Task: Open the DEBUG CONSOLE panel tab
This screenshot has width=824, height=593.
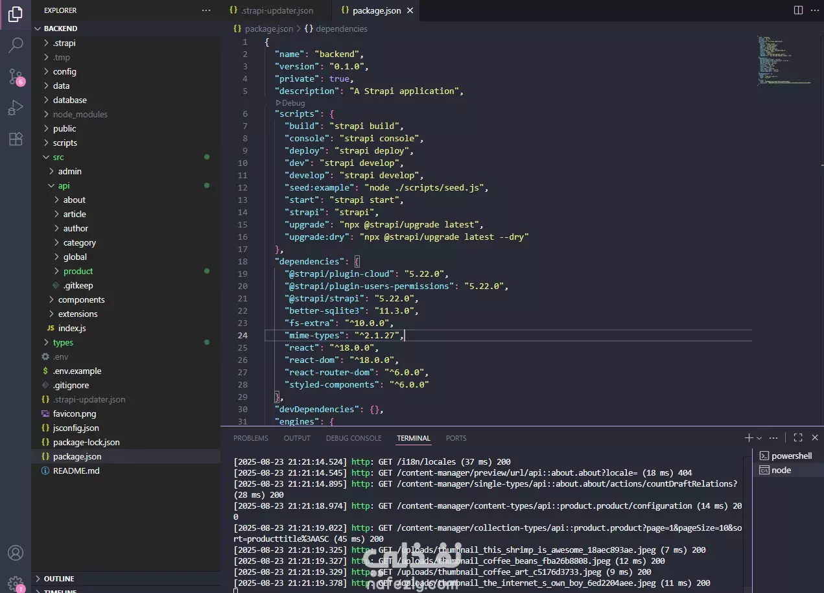Action: [353, 438]
